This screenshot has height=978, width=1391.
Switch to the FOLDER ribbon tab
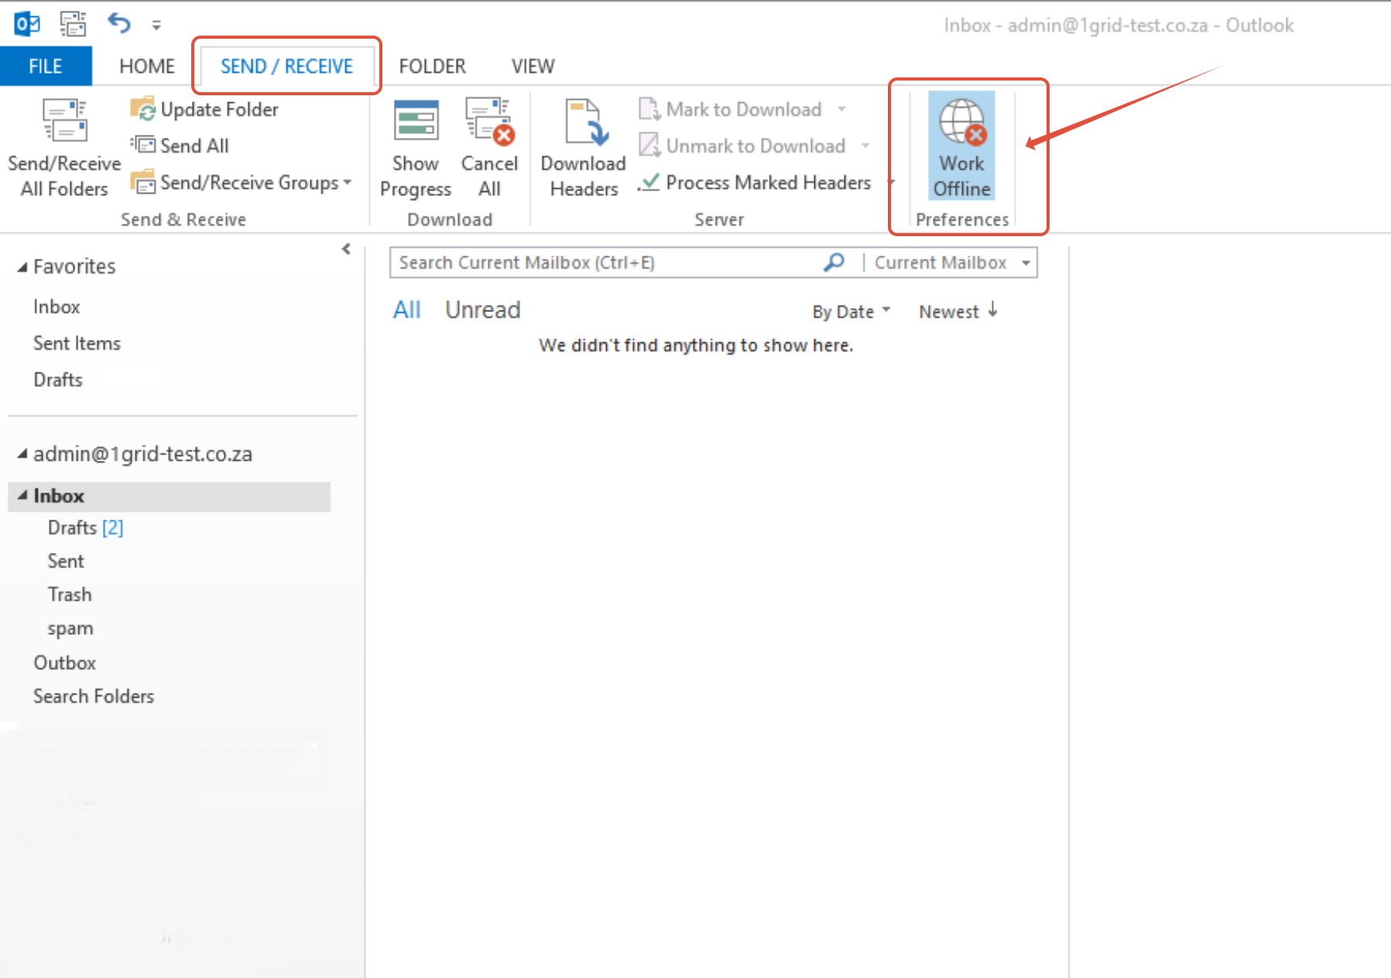(432, 67)
